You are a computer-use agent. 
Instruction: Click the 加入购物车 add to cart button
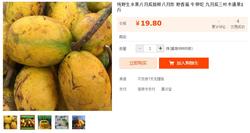coord(184,63)
